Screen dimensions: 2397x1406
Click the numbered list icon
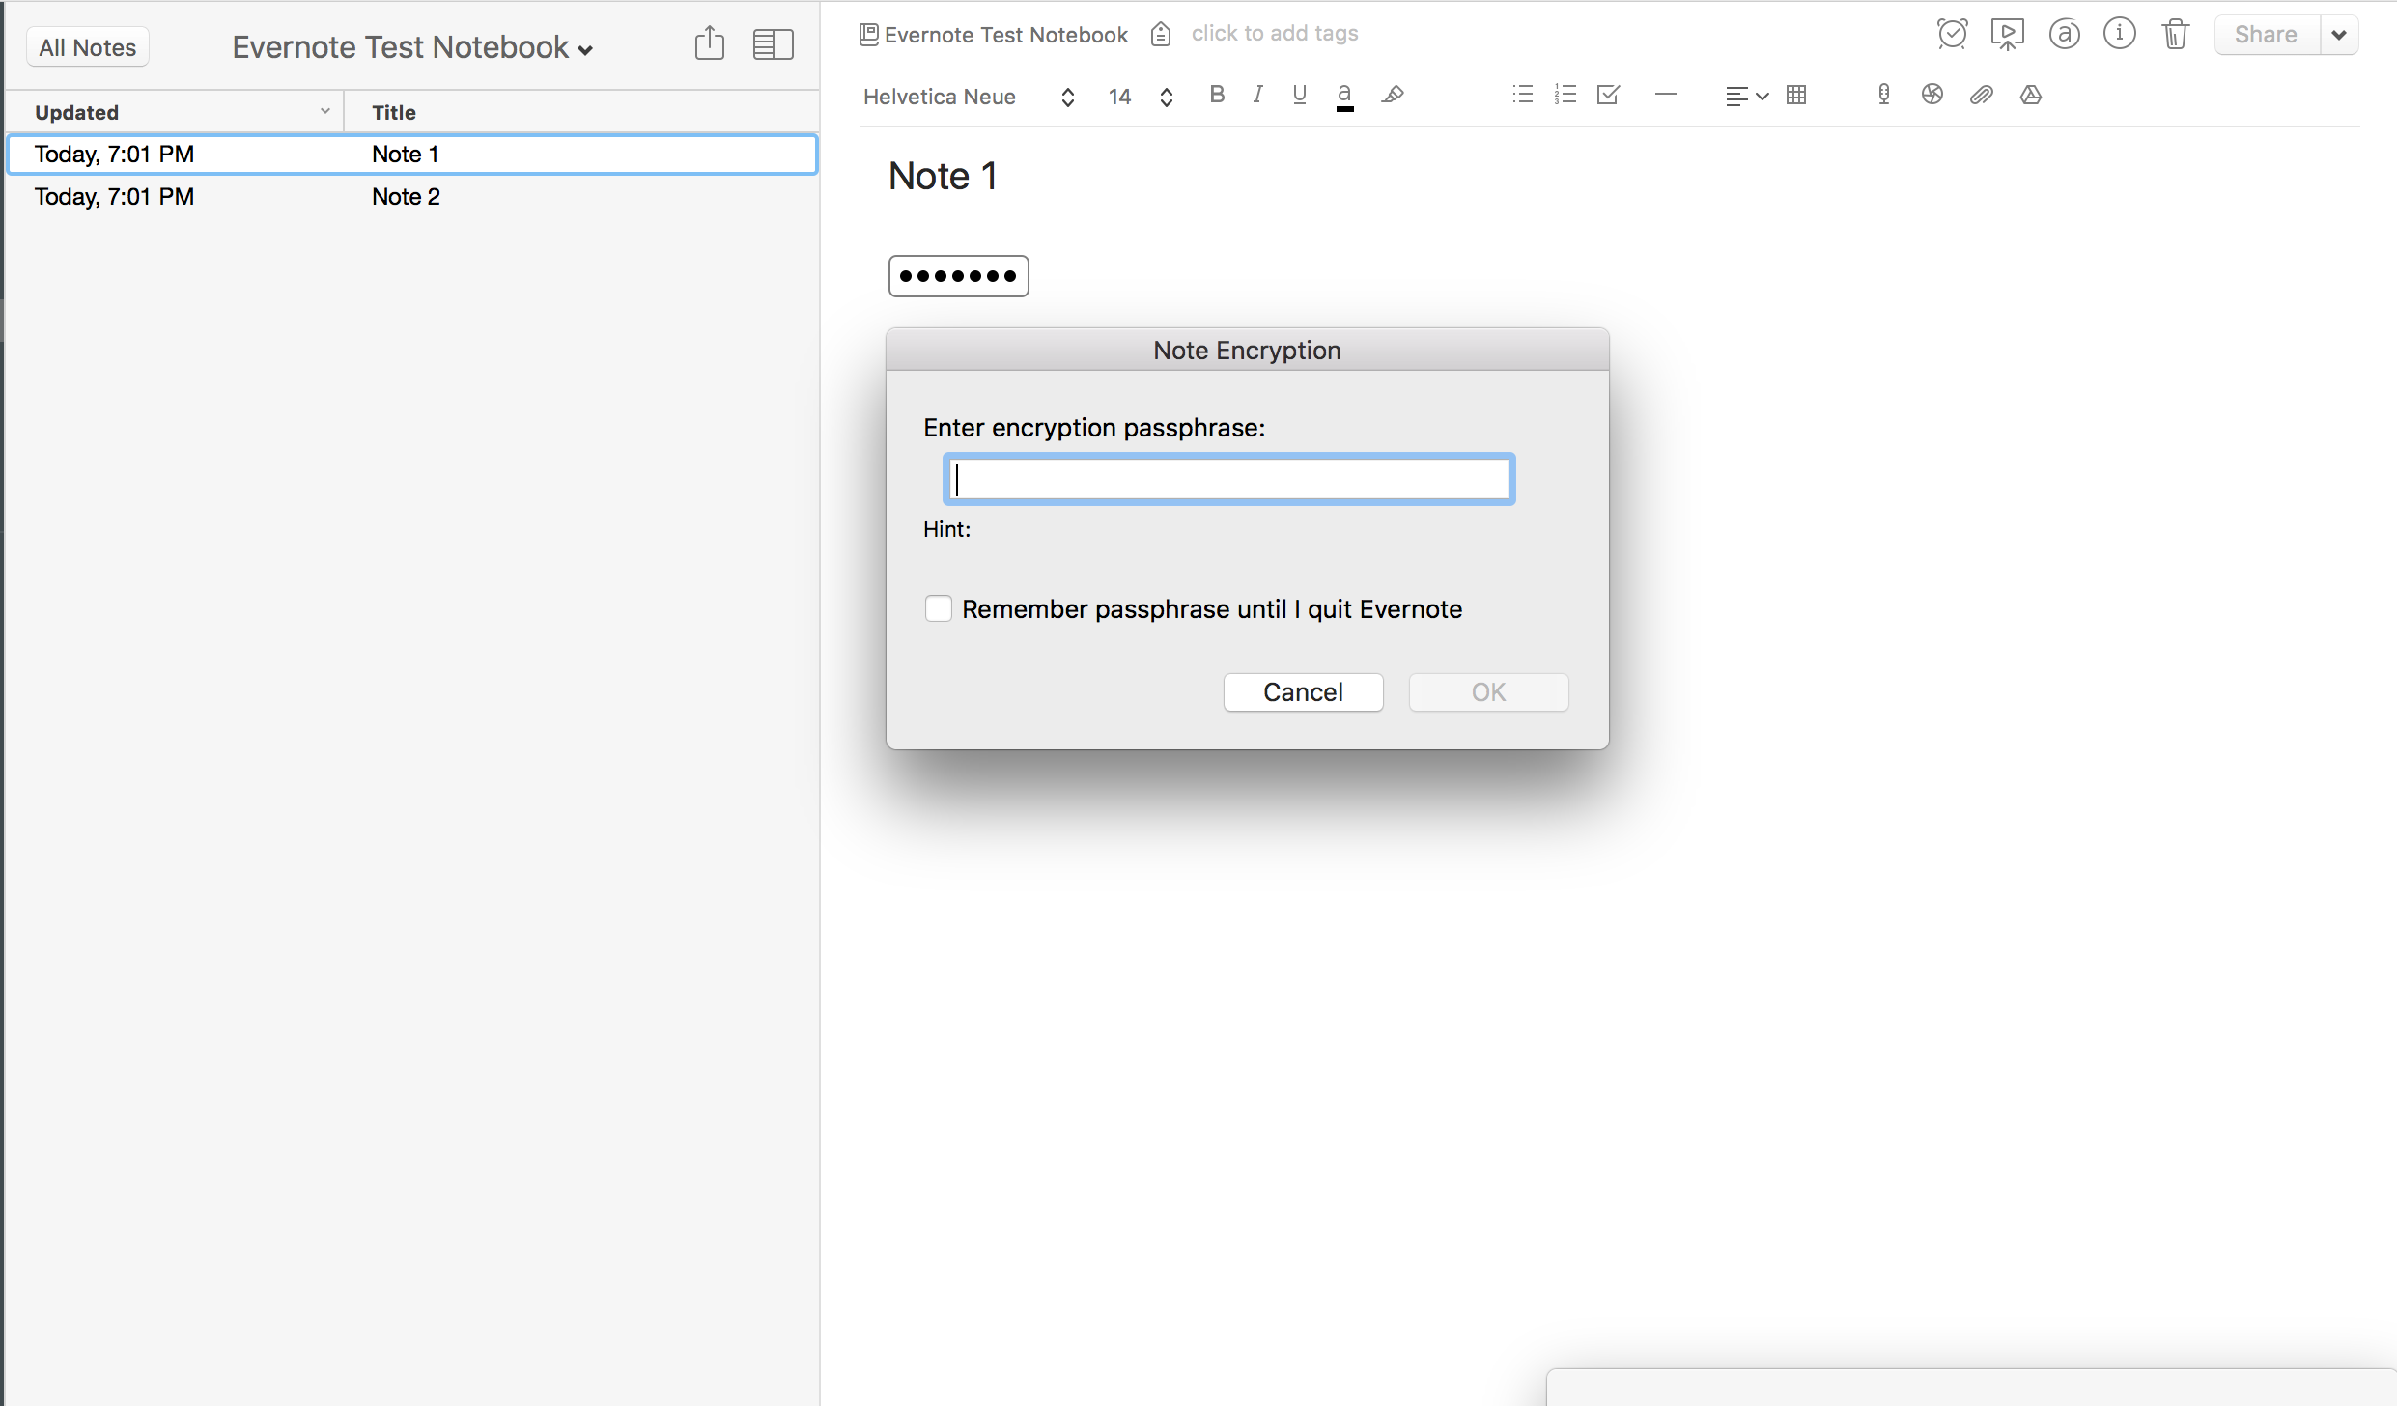click(1564, 96)
